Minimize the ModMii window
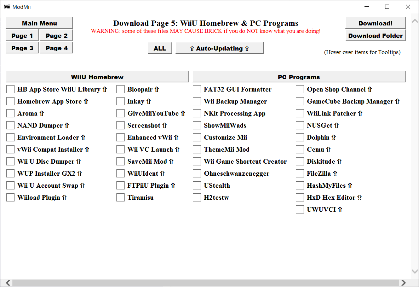 367,7
